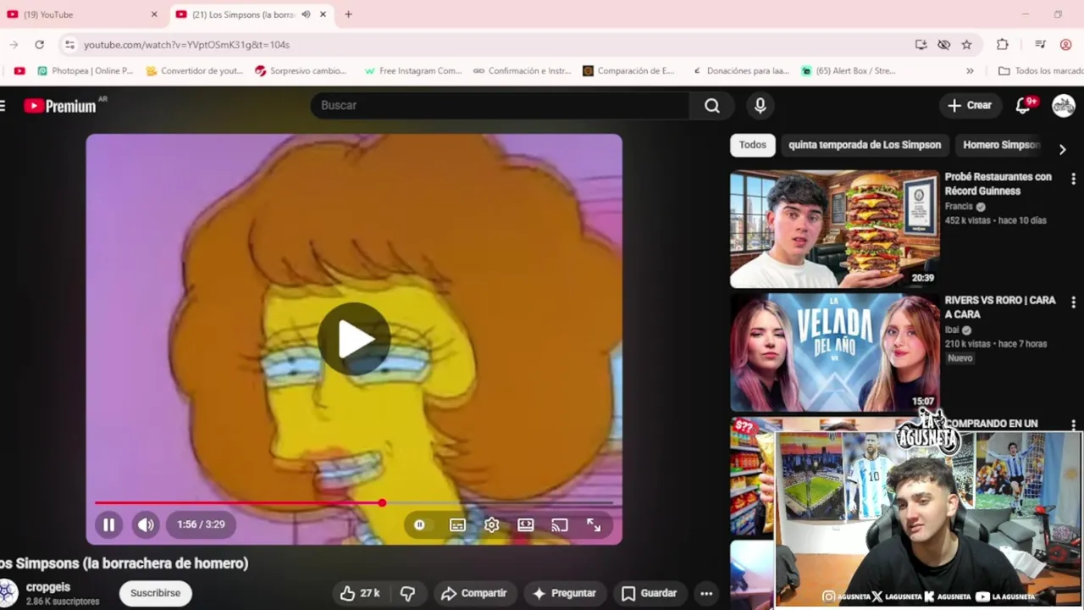Install app icon in address bar

(x=921, y=45)
